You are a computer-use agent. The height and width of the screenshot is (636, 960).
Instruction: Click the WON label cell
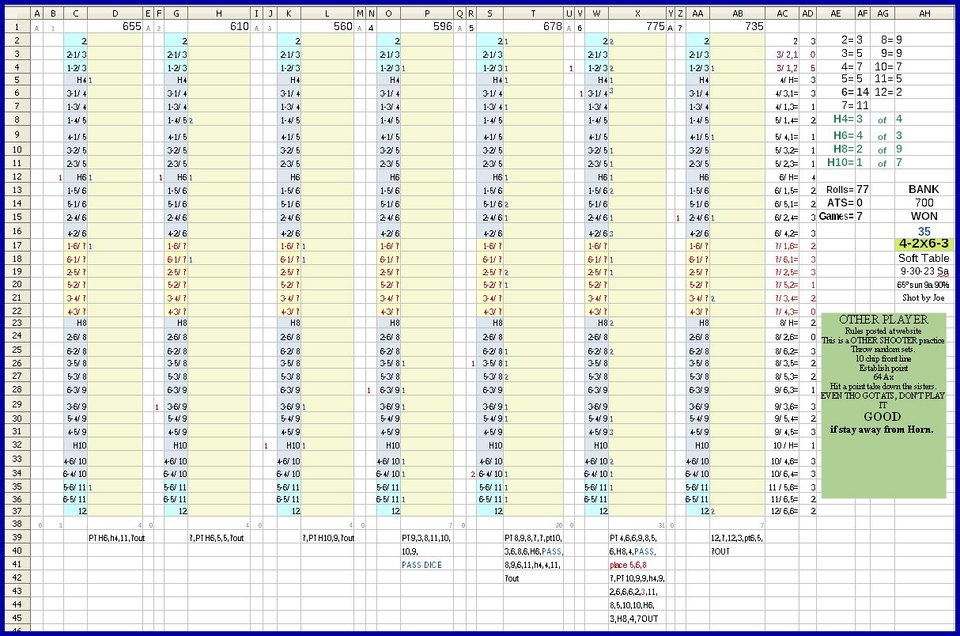[924, 216]
